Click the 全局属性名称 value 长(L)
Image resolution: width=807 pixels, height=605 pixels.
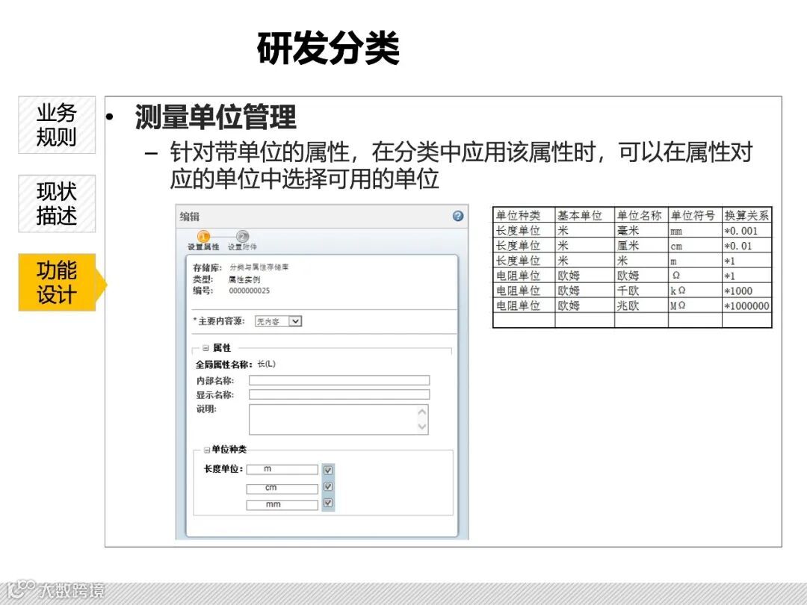266,364
